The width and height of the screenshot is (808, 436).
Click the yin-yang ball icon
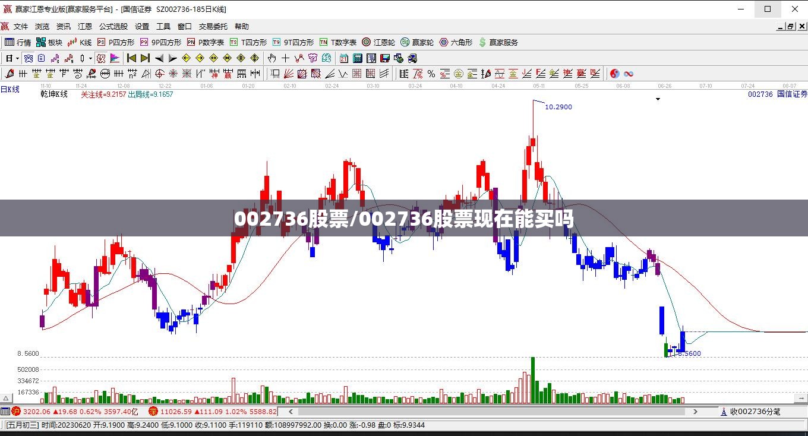click(x=615, y=74)
